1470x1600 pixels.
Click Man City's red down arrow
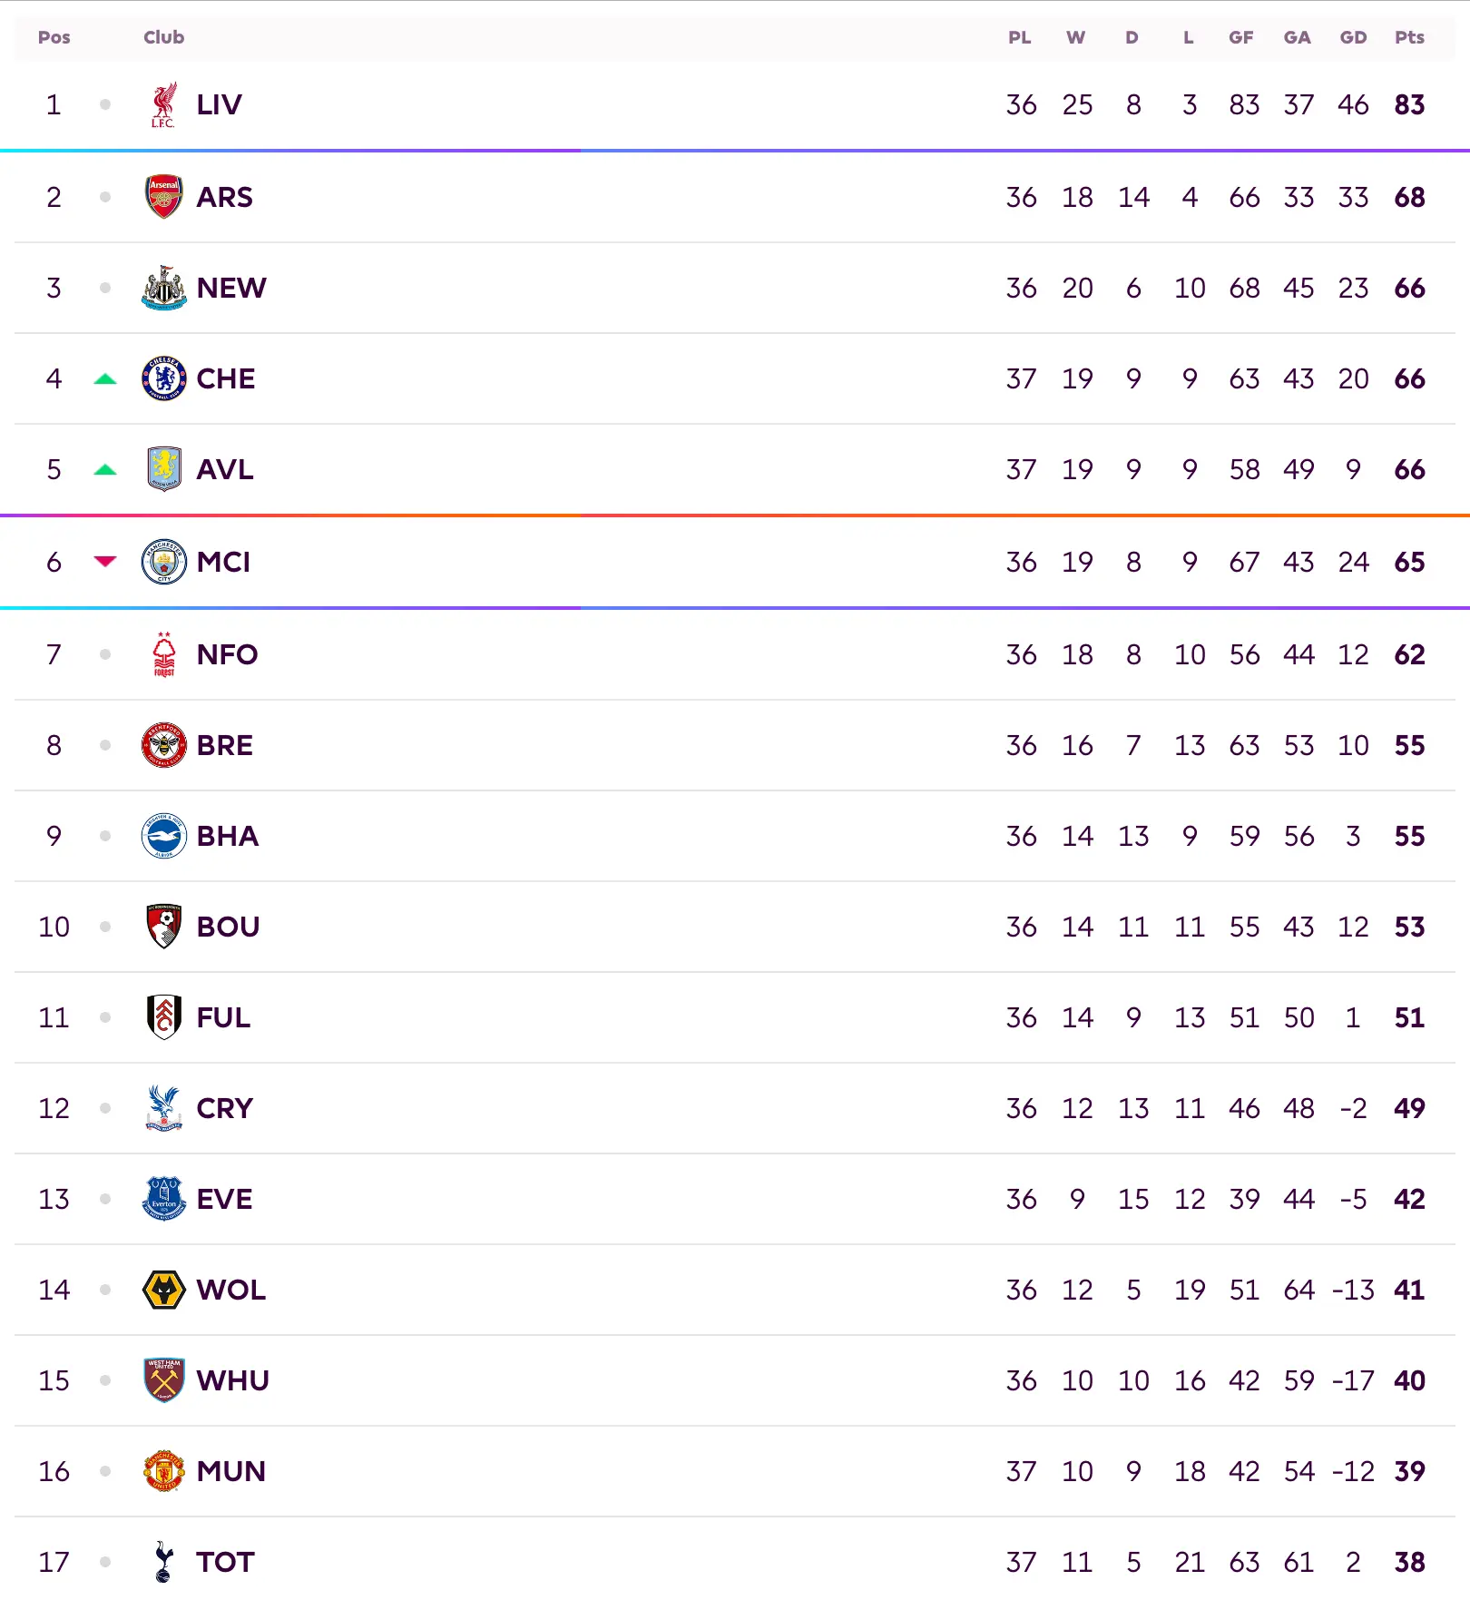click(x=105, y=561)
